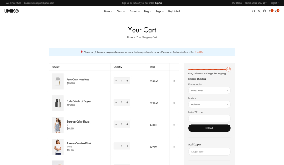Click the Sign Up link in top banner
Image resolution: width=284 pixels, height=165 pixels.
158,3
